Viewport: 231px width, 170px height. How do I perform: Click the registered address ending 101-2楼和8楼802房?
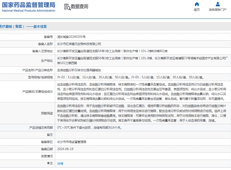pyautogui.click(x=112, y=51)
